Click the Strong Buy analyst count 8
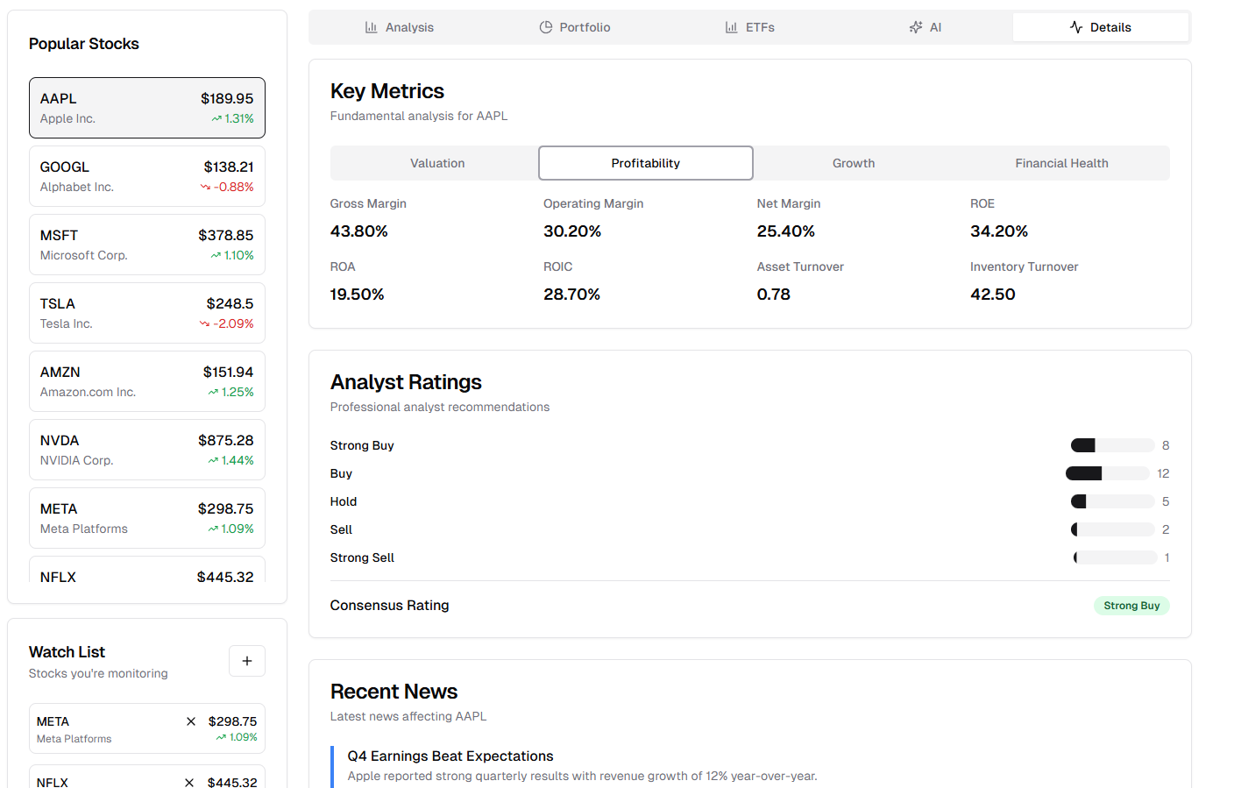This screenshot has width=1234, height=788. coord(1166,445)
